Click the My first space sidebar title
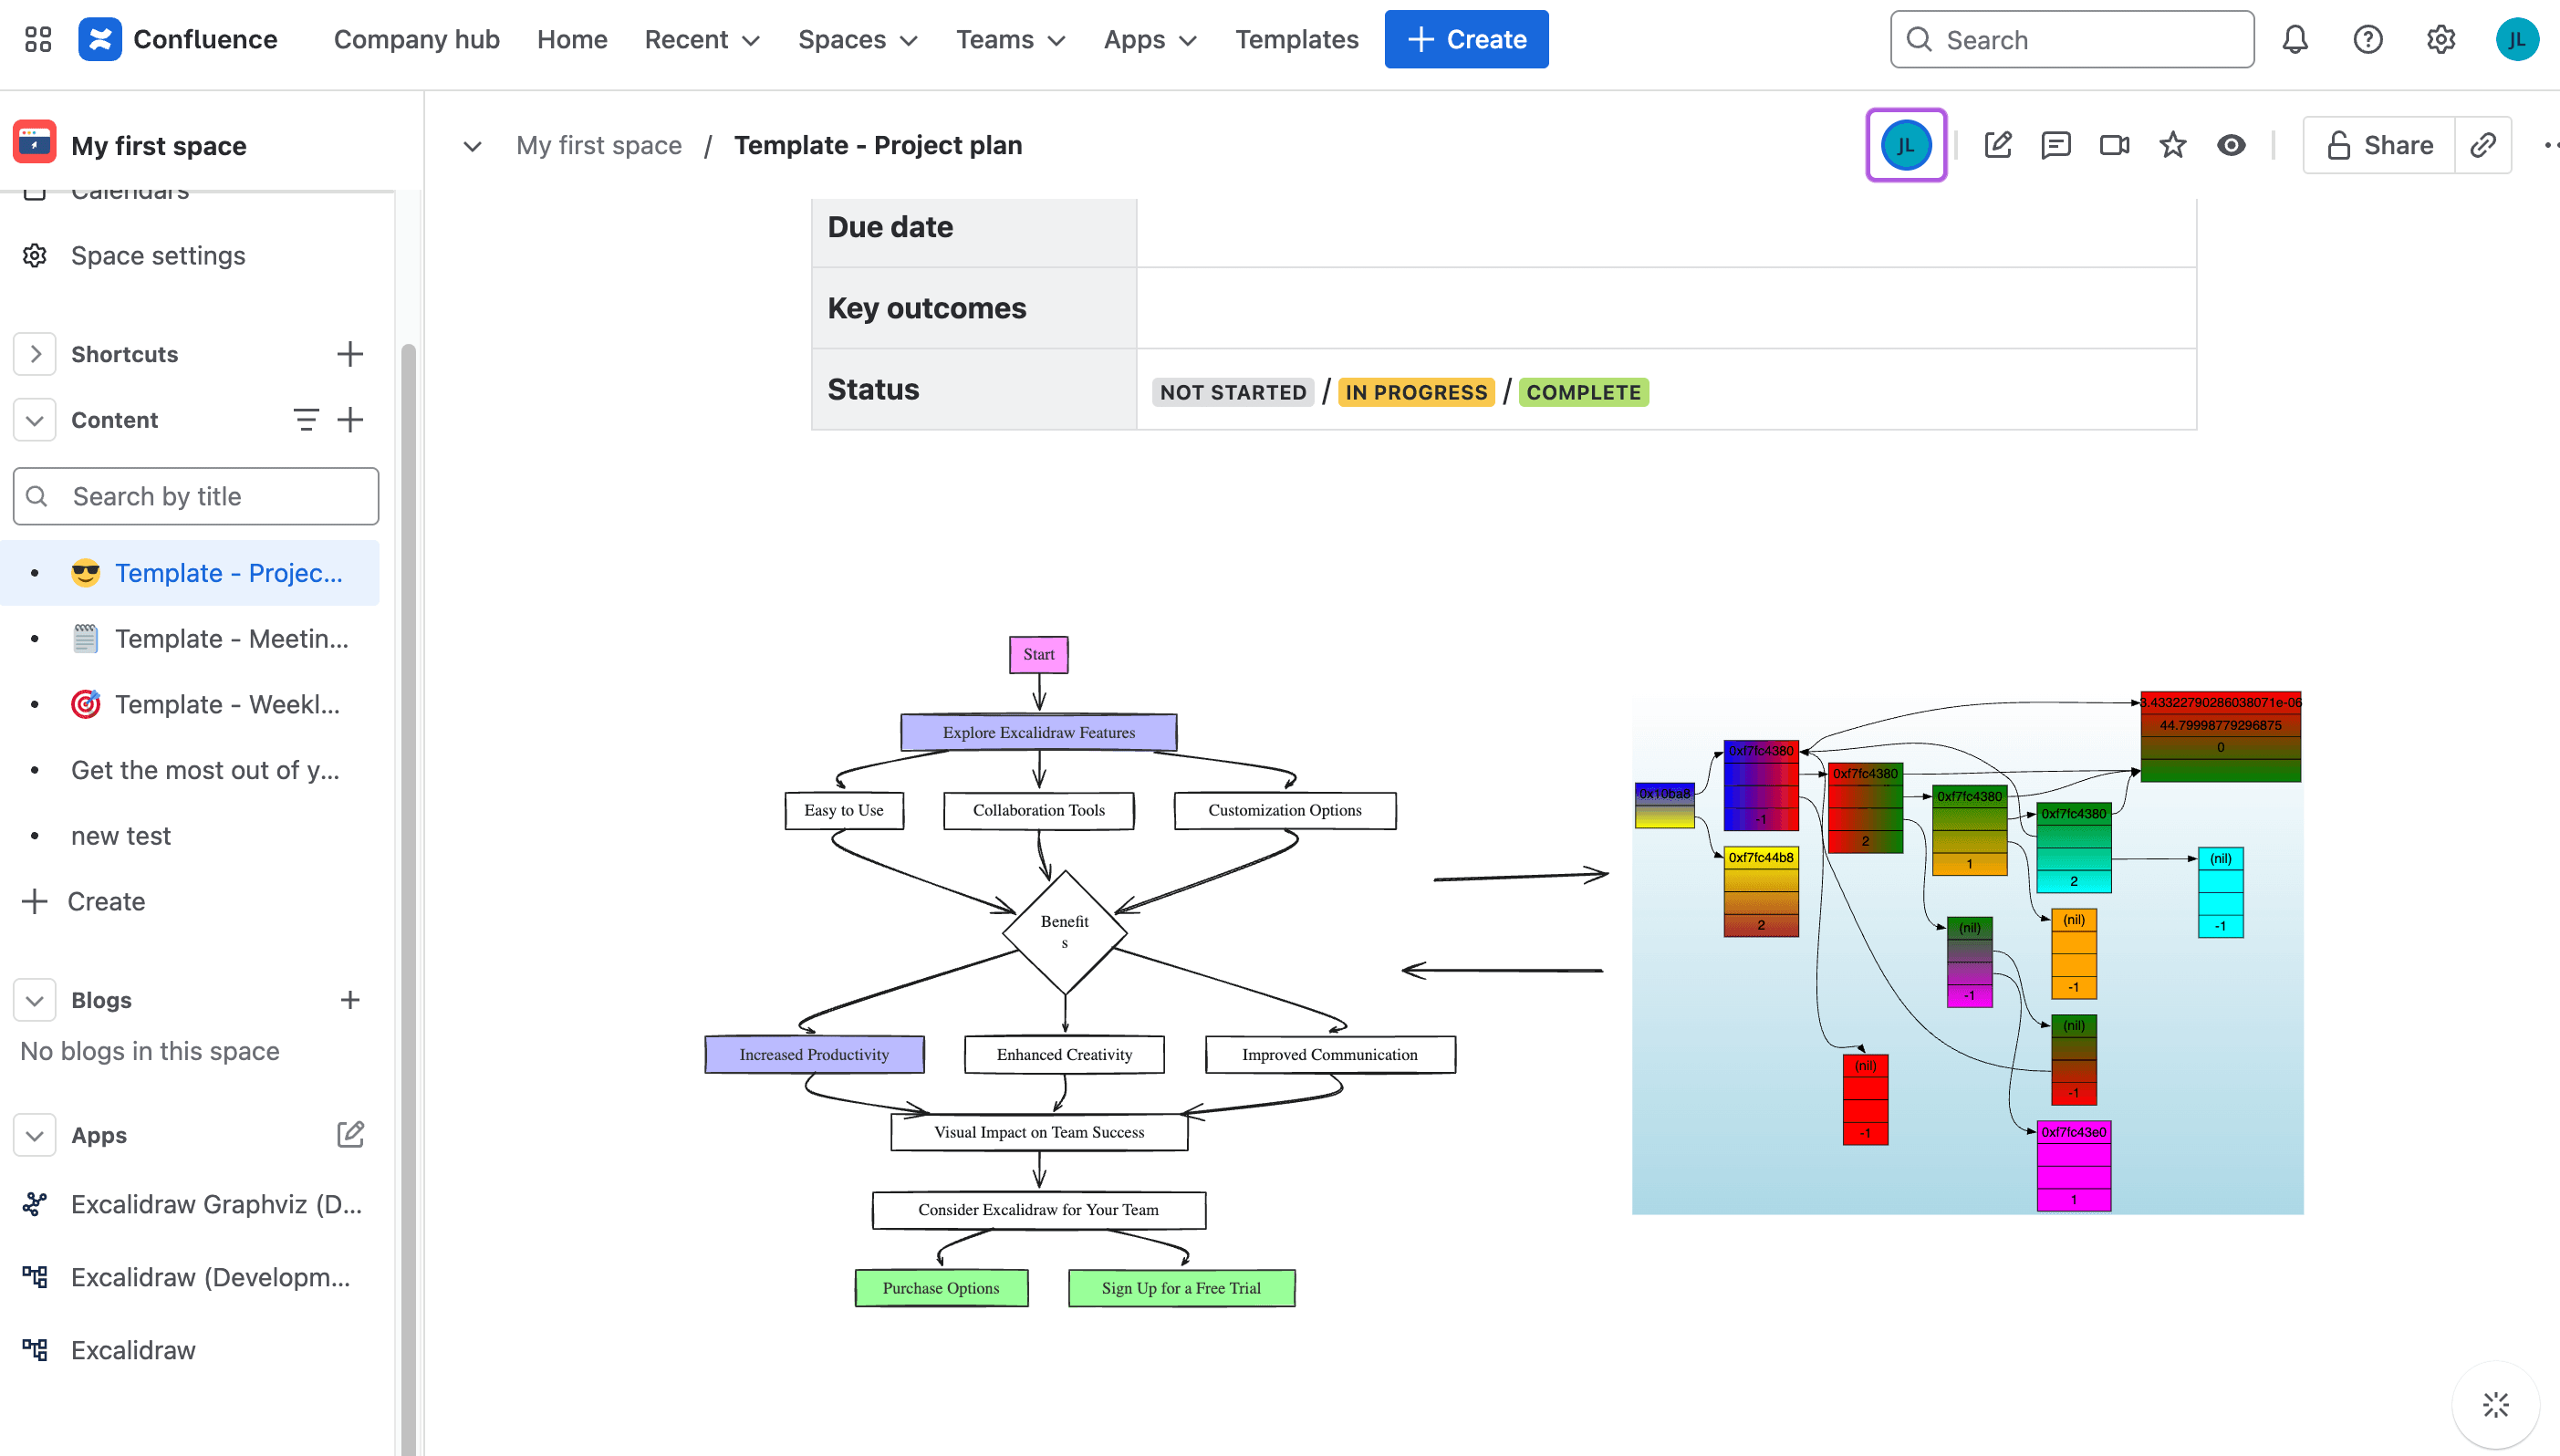This screenshot has height=1456, width=2560. (x=158, y=146)
